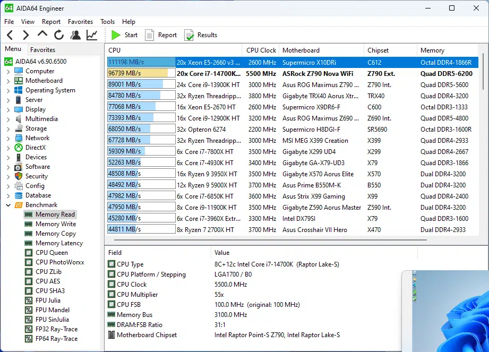Image resolution: width=489 pixels, height=352 pixels.
Task: Switch to the Favorites tab
Action: click(42, 49)
